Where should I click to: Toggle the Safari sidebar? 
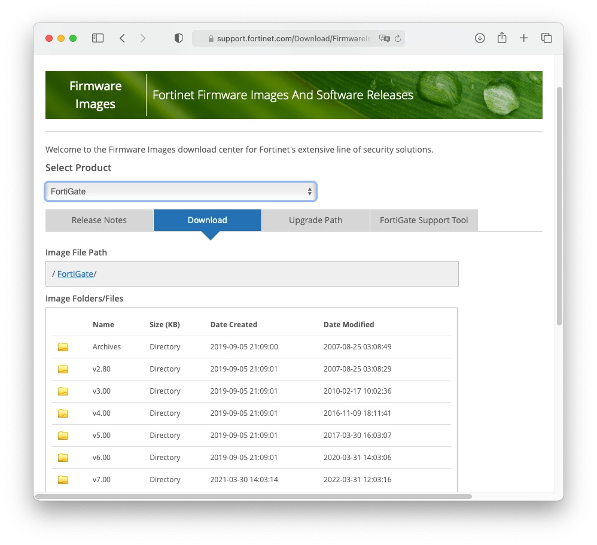click(98, 38)
